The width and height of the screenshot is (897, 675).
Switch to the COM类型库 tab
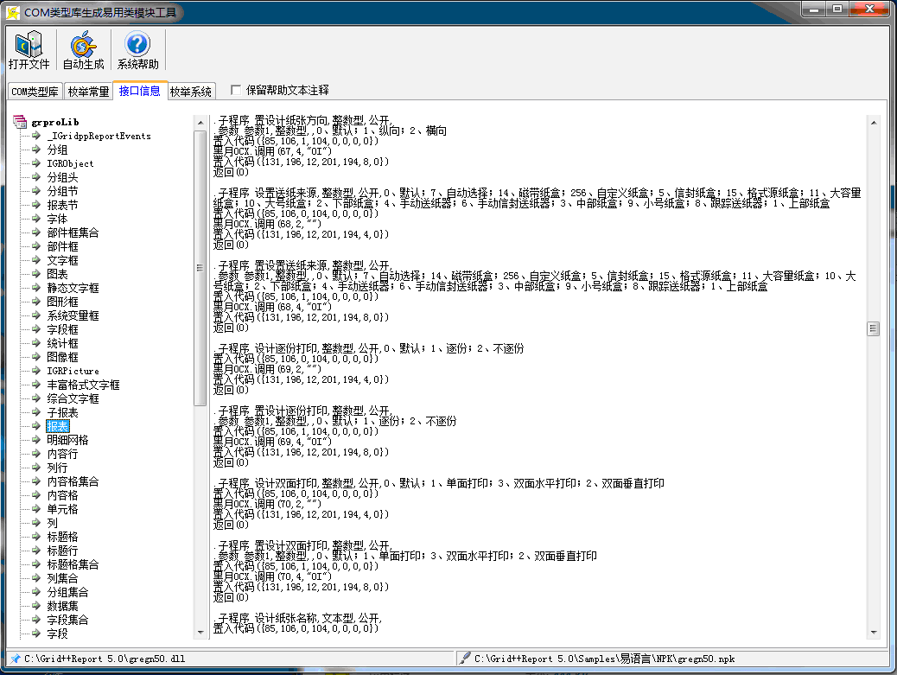pyautogui.click(x=35, y=92)
